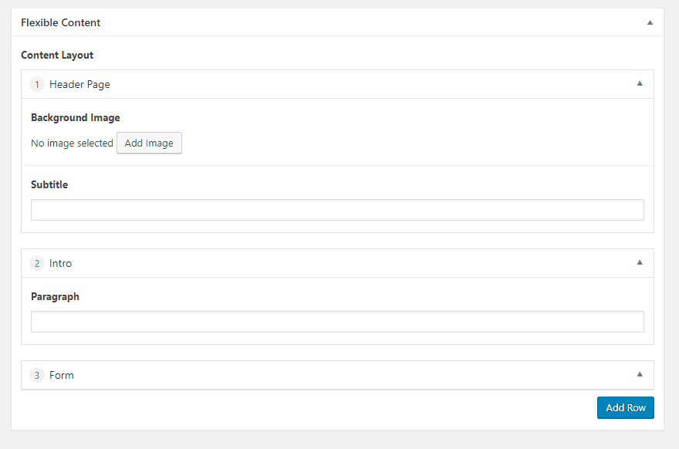679x449 pixels.
Task: Click the "No image selected" text
Action: 72,143
